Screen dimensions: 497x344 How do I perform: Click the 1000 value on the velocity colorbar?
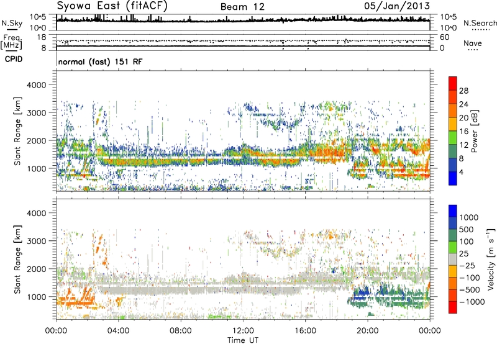click(469, 217)
